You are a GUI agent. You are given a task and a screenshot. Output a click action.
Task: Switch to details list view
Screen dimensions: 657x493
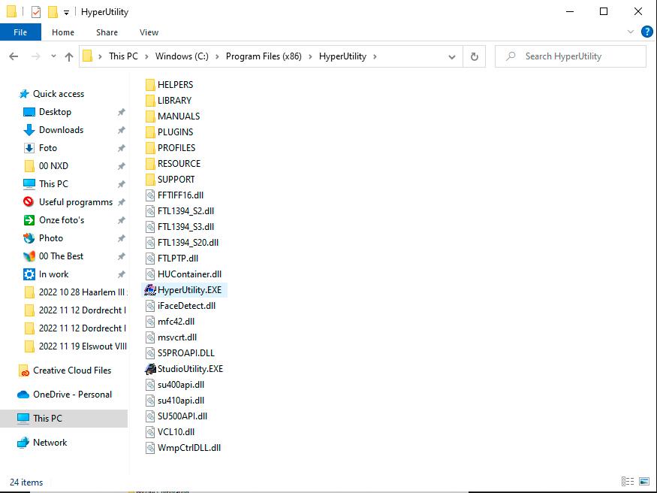pyautogui.click(x=627, y=481)
